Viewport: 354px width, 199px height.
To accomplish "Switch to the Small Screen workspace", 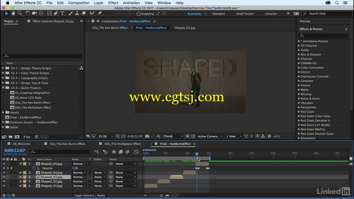I will point(245,14).
